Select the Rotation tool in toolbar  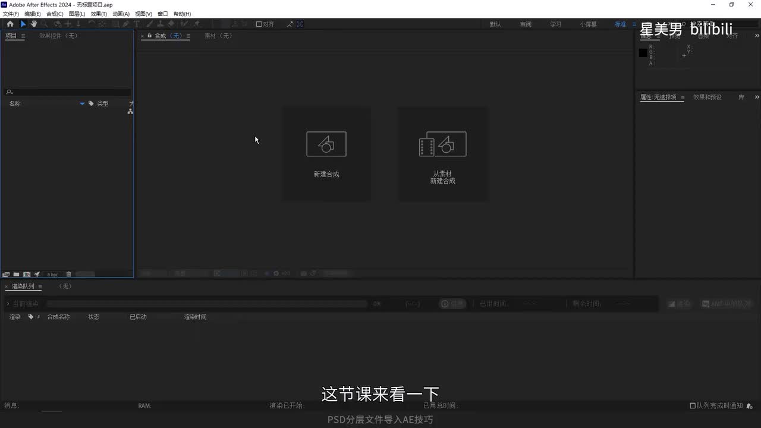[91, 24]
